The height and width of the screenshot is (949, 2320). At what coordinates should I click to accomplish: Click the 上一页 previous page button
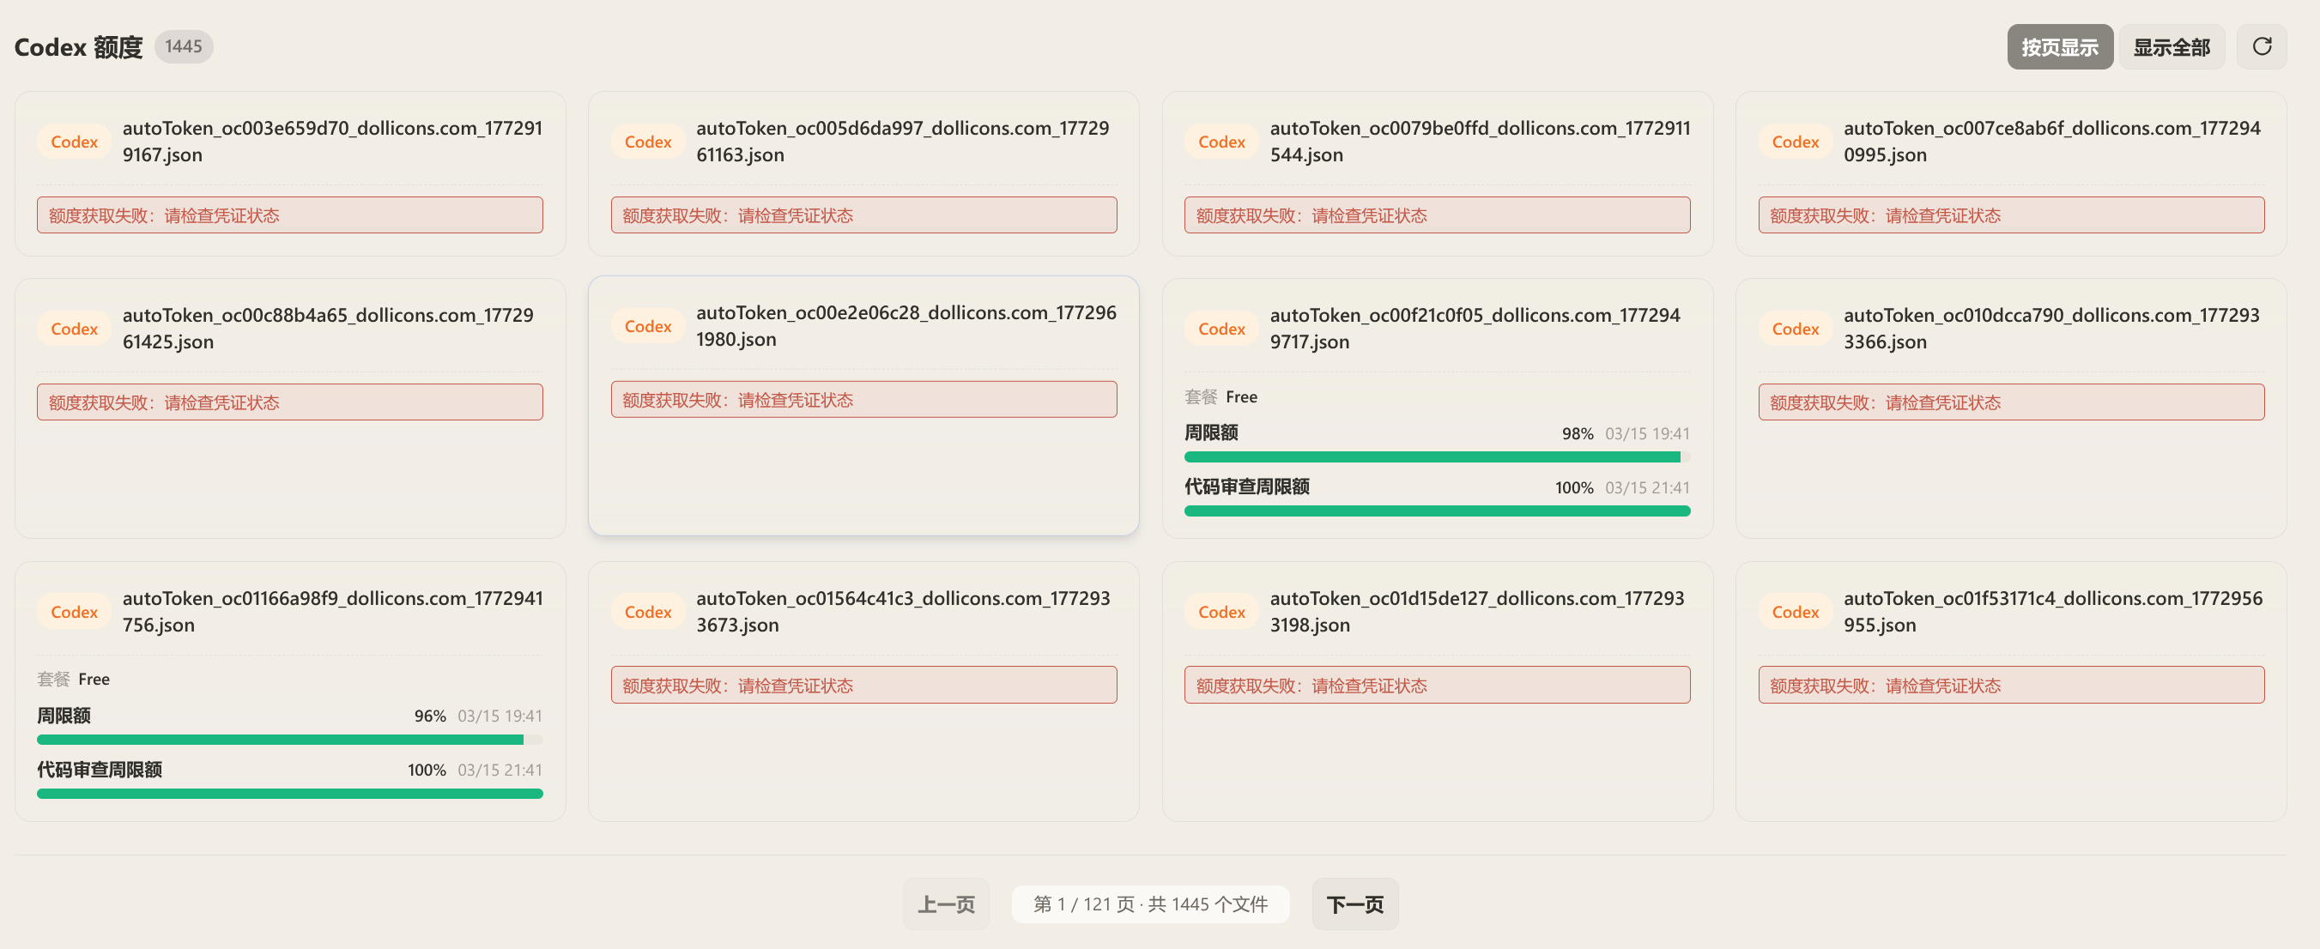point(946,903)
